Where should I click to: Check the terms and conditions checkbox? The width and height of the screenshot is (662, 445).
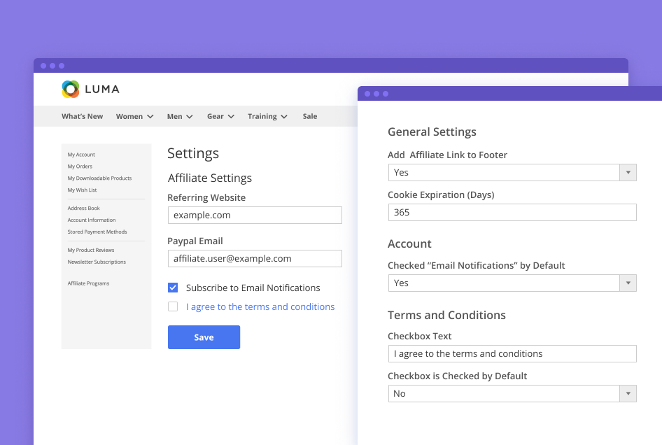click(173, 306)
